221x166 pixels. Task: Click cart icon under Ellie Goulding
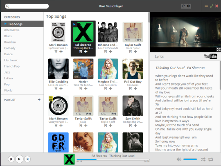[56, 88]
